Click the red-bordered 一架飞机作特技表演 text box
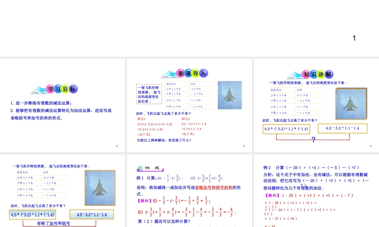 point(149,95)
